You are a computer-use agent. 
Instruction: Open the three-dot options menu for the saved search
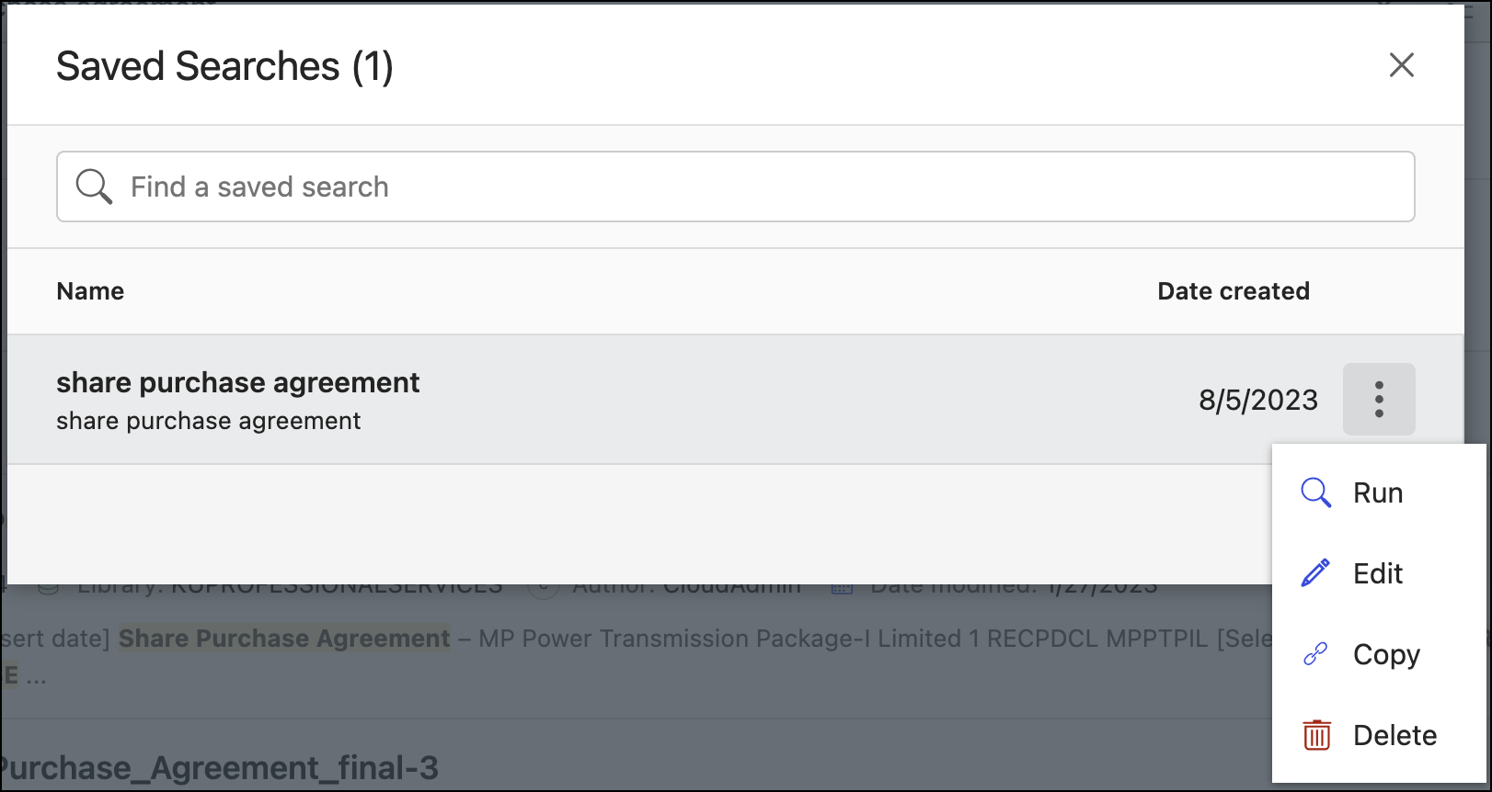coord(1378,400)
